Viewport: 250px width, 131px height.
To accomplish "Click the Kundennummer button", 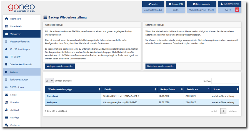I will (x=230, y=4).
